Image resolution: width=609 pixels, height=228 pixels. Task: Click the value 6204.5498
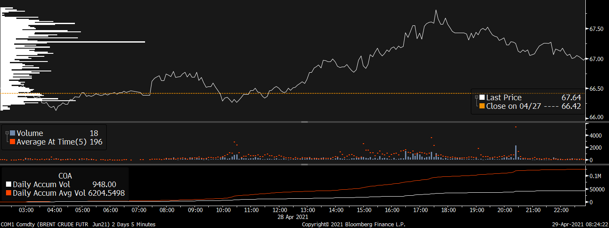[x=106, y=193]
